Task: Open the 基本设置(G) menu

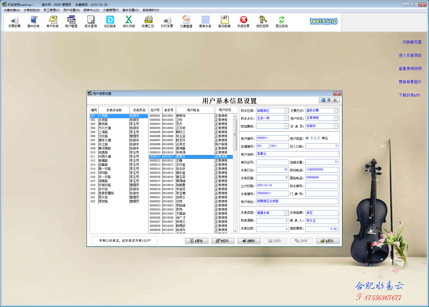Action: pyautogui.click(x=131, y=10)
